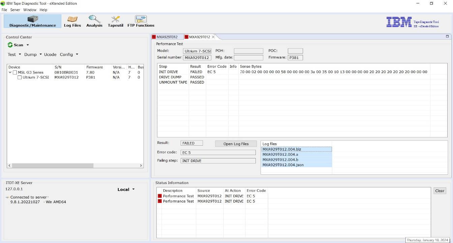Open the Scan dropdown arrow
This screenshot has height=243, width=453.
click(x=28, y=45)
